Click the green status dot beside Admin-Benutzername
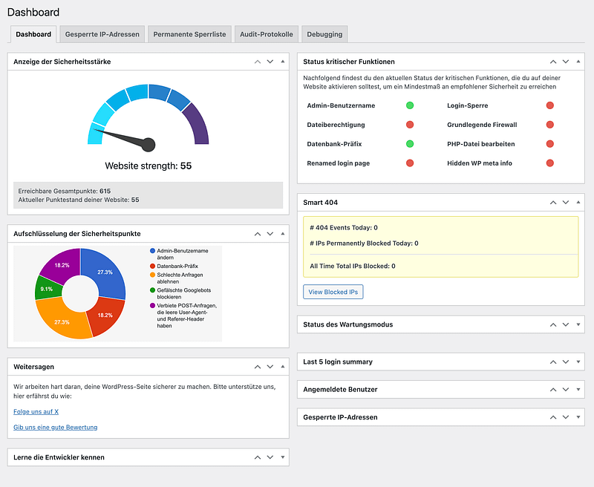The width and height of the screenshot is (594, 487). tap(409, 105)
